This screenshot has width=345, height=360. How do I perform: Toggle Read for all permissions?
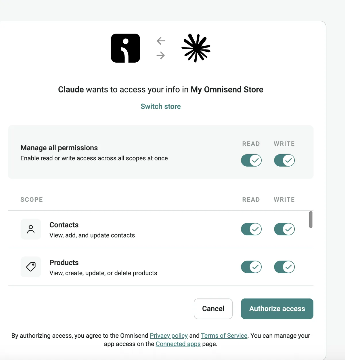[x=251, y=160]
